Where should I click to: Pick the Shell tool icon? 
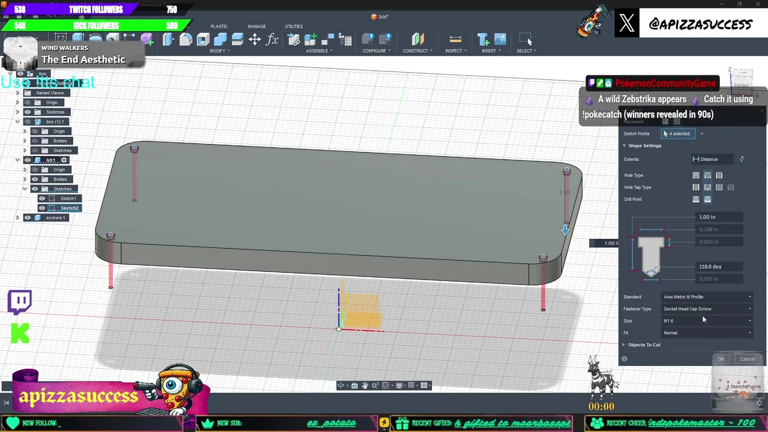point(203,40)
